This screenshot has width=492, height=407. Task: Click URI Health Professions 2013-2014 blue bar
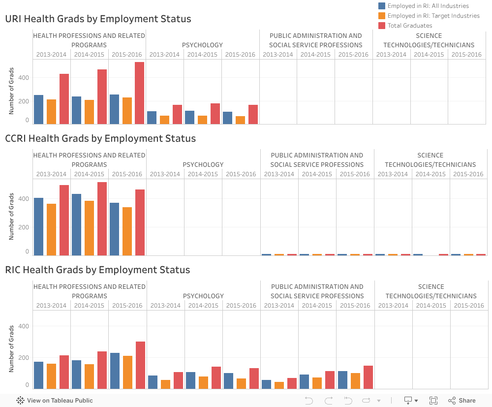point(38,110)
